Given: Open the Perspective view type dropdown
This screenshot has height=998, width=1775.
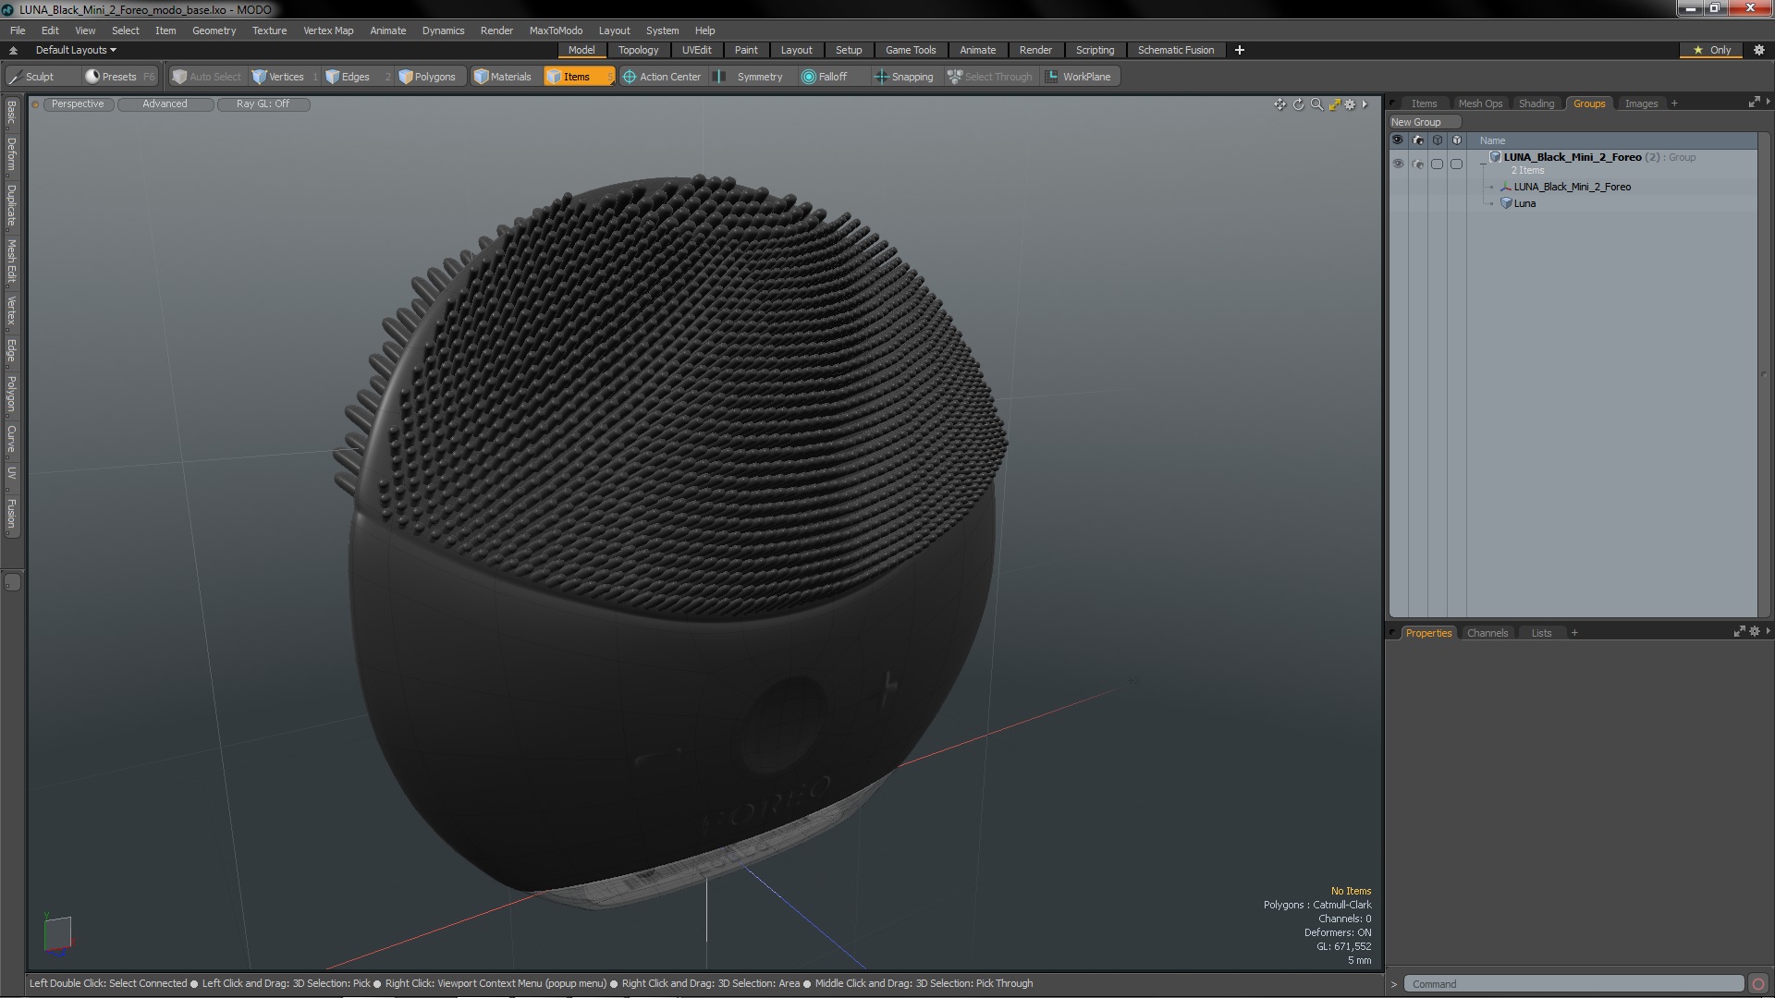Looking at the screenshot, I should point(78,103).
